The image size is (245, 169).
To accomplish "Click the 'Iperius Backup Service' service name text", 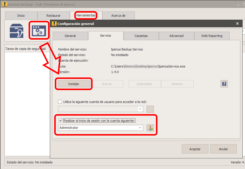I will click(x=127, y=49).
